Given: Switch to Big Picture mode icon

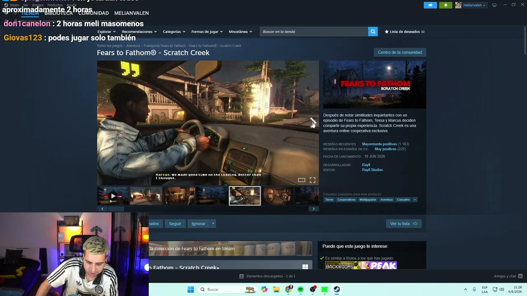Looking at the screenshot, I should 494,5.
